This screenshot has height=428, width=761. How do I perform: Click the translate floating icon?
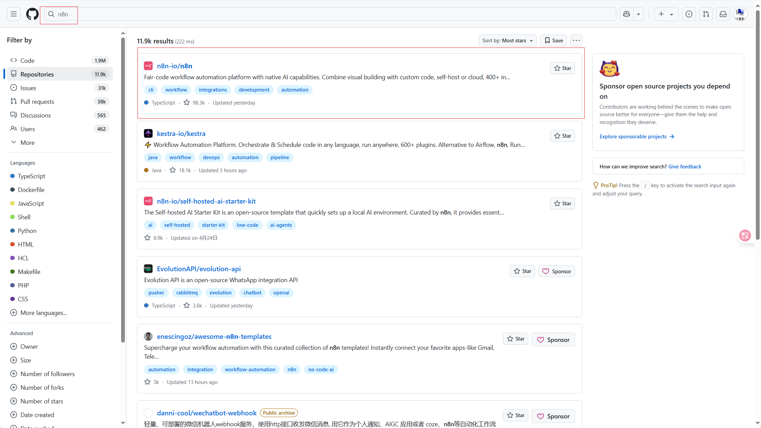click(745, 236)
